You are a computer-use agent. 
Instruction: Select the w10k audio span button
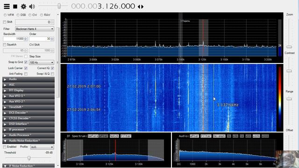(x=256, y=136)
